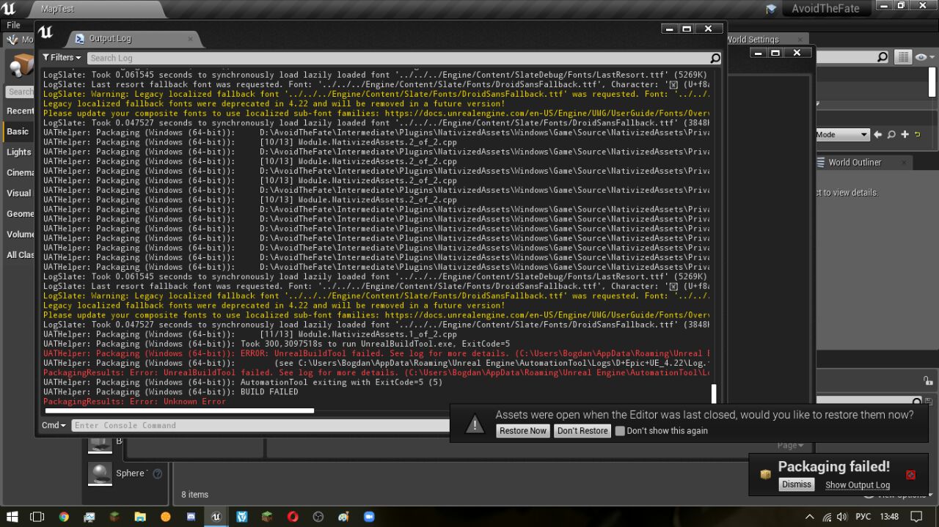Screen dimensions: 939x527
Task: Click the red failure icon in notification
Action: point(910,474)
